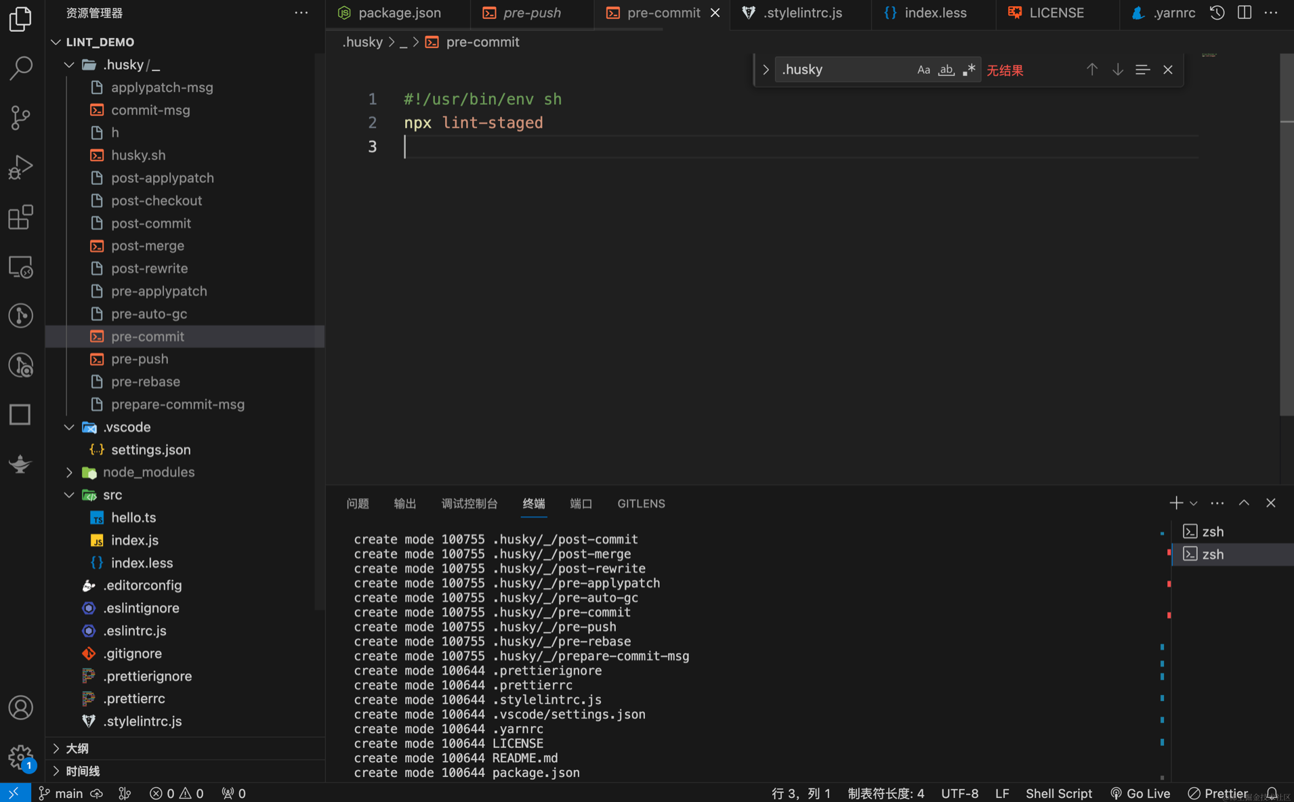Go to previous find match

pos(1092,70)
